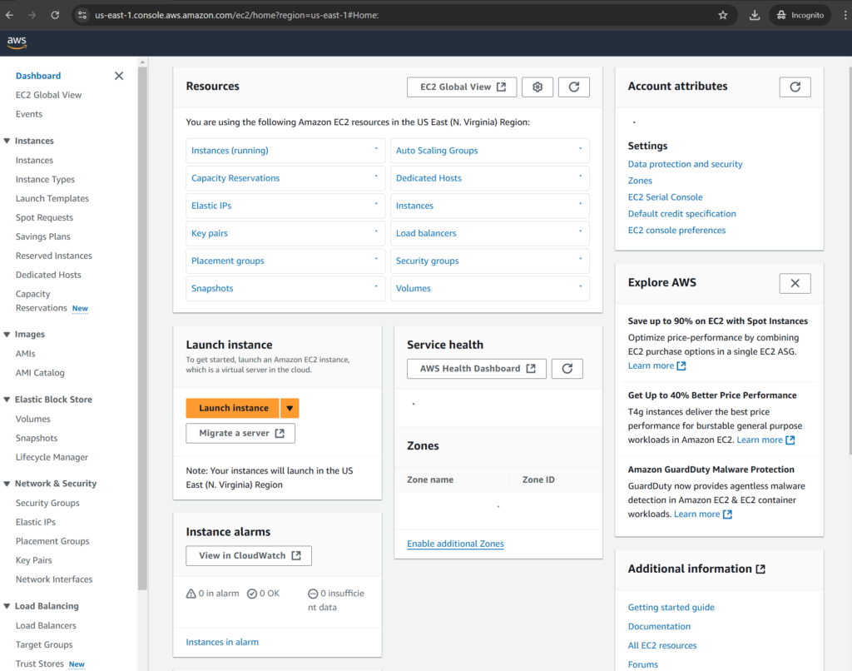Viewport: 852px width, 671px height.
Task: Open the Launch instance dropdown arrow
Action: coord(290,408)
